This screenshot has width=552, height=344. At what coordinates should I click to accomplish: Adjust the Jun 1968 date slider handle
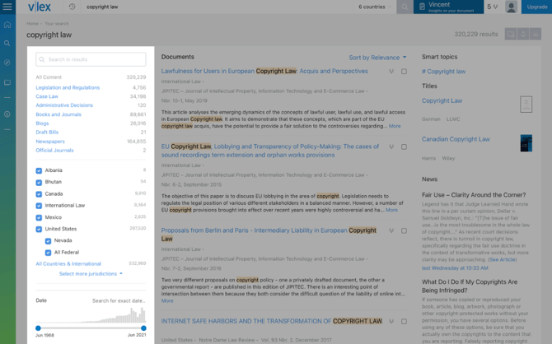(x=38, y=328)
